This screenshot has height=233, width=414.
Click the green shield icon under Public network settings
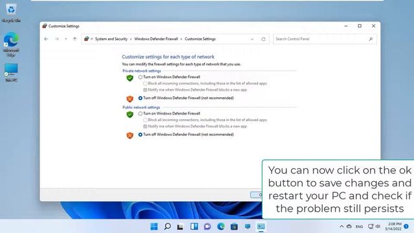click(129, 115)
